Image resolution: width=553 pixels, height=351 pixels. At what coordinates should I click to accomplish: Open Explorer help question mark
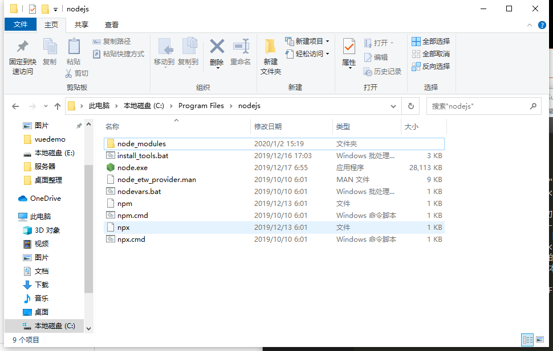coord(542,25)
